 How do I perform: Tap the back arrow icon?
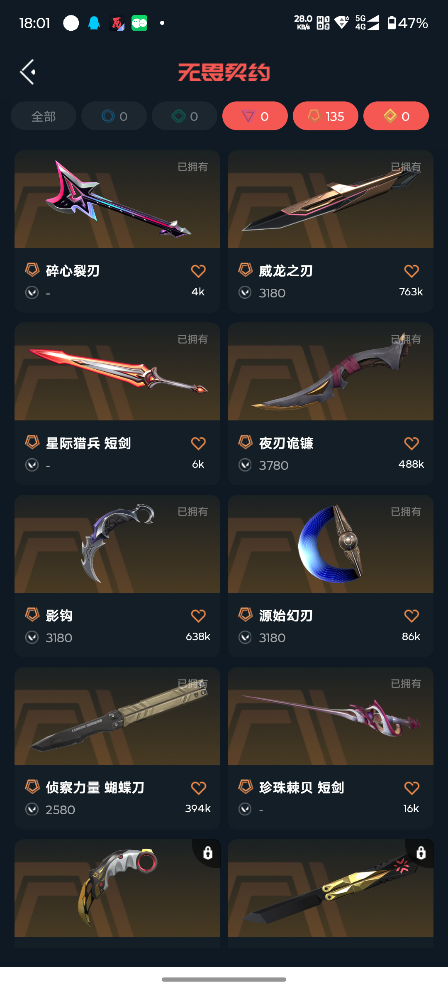point(27,72)
